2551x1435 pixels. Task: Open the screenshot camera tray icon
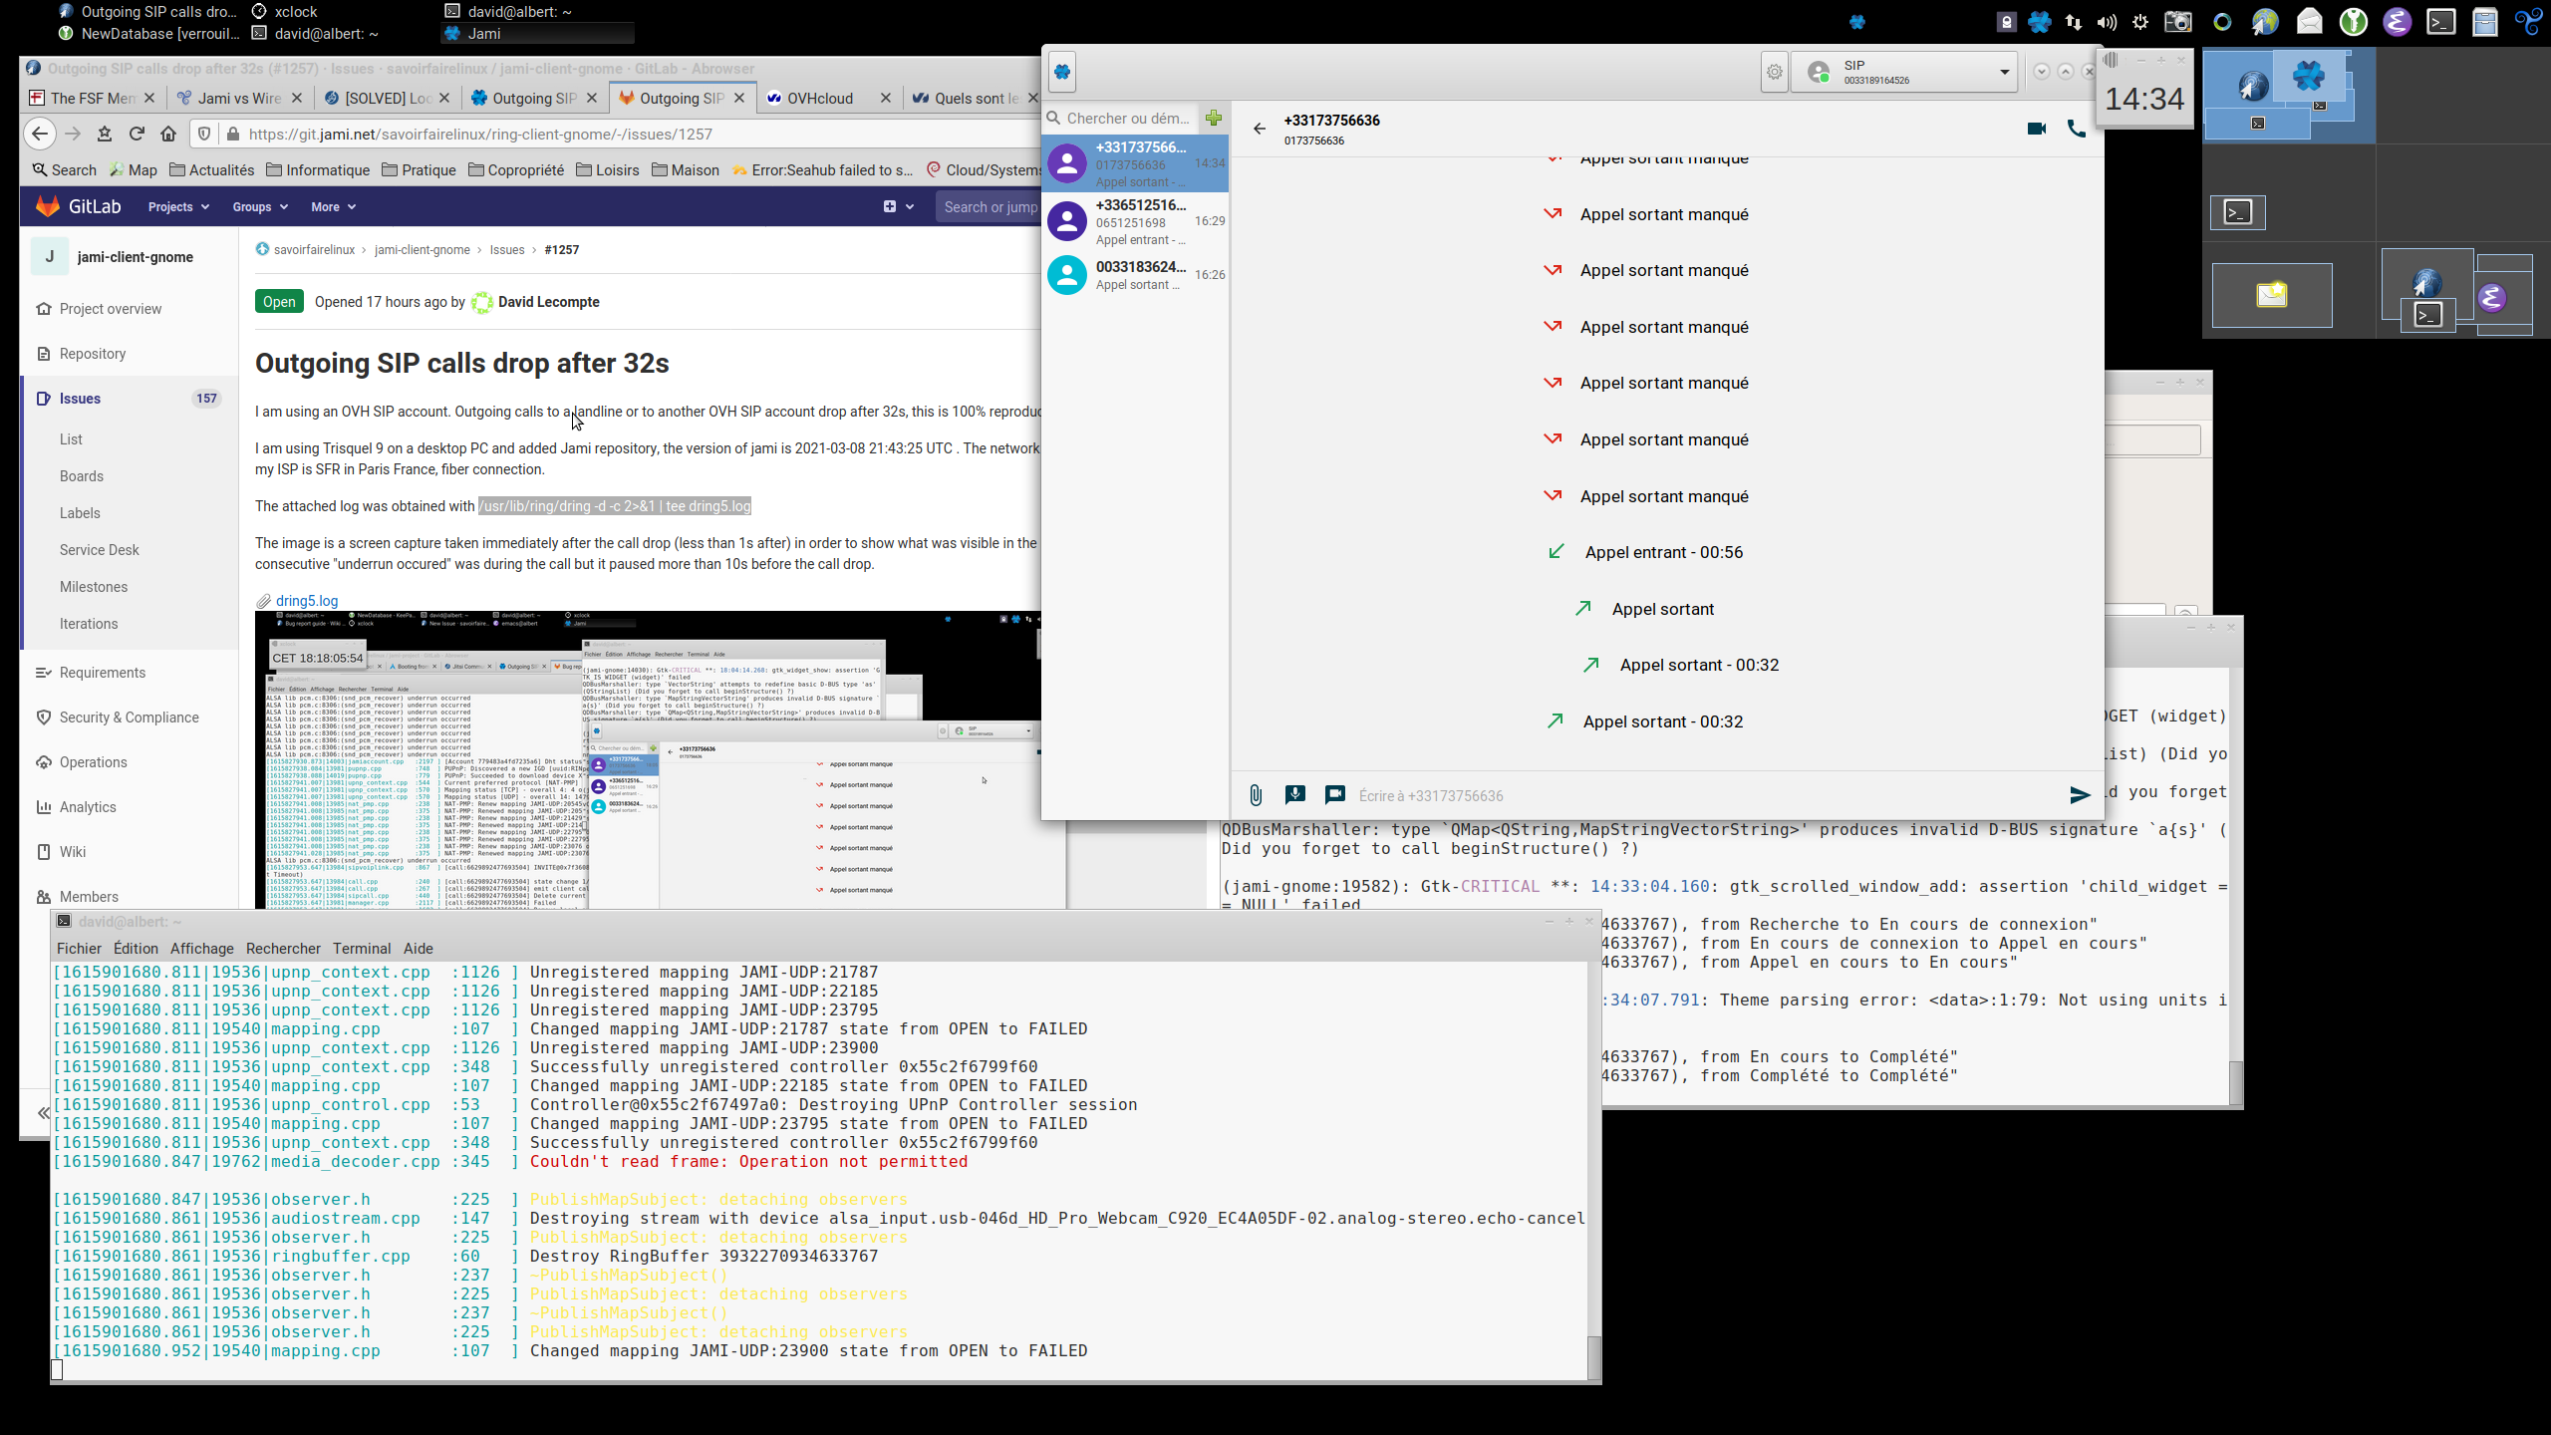pos(2178,22)
